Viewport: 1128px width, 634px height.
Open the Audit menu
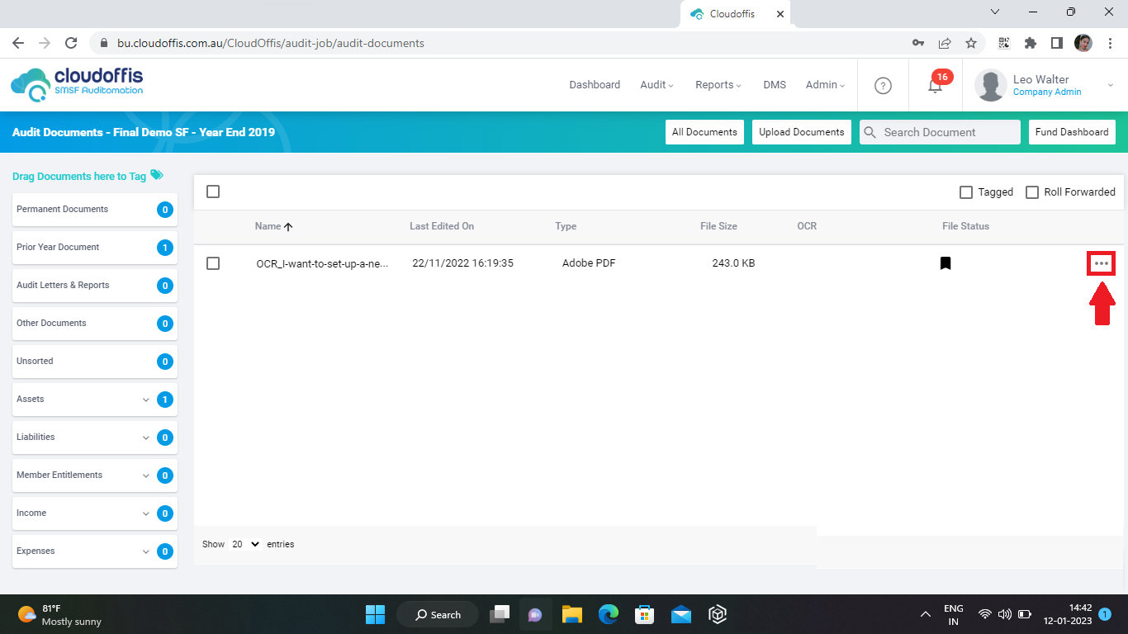656,85
